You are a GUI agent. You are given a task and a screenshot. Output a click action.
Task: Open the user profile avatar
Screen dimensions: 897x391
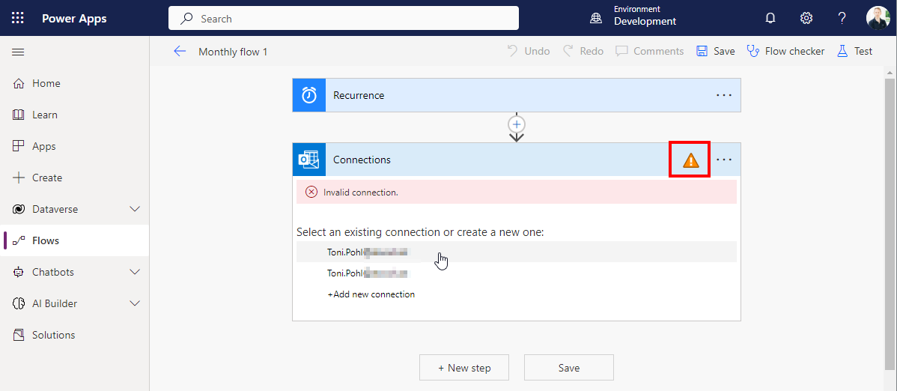click(878, 18)
